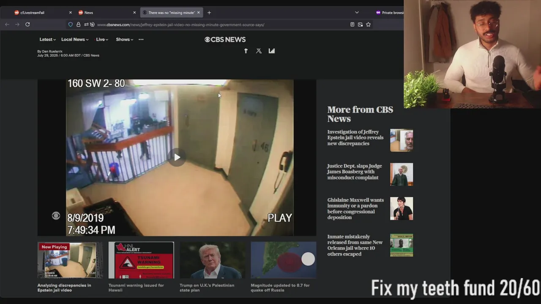Share article on Flipboard icon
Viewport: 541px width, 304px height.
pos(272,51)
